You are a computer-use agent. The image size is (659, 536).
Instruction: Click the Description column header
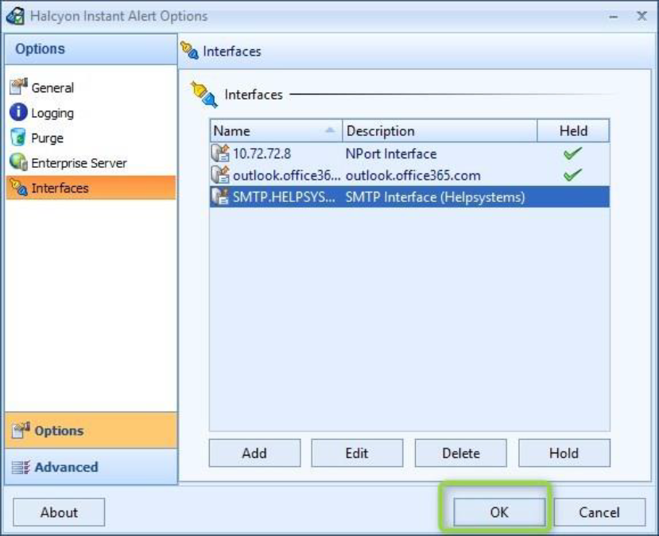[x=440, y=131]
